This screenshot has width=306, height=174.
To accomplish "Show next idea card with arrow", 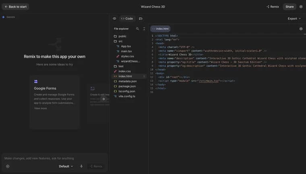I will point(103,99).
